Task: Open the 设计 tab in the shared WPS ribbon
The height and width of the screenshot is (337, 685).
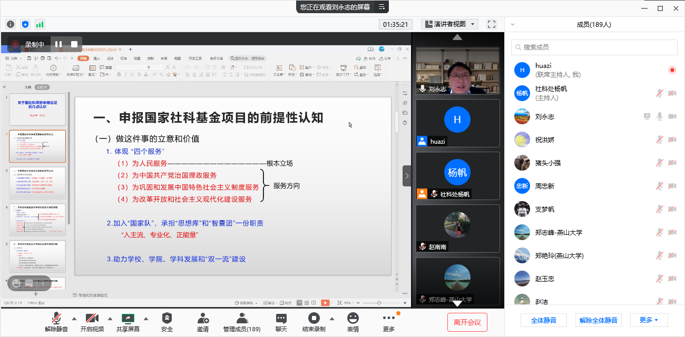Action: (x=110, y=58)
